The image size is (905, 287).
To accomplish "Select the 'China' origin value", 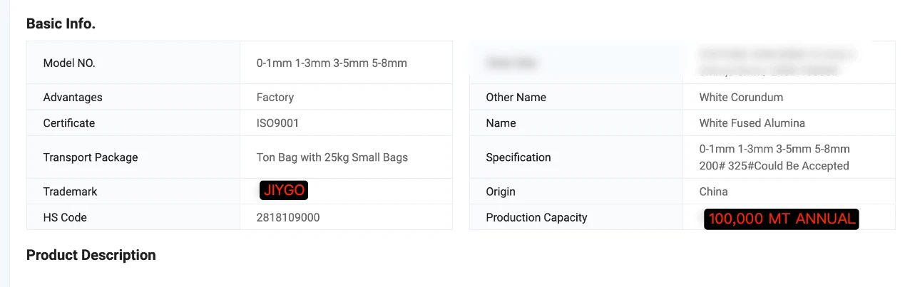I will click(x=714, y=191).
